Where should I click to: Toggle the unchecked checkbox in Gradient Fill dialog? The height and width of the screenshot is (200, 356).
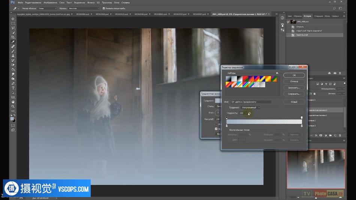click(216, 124)
